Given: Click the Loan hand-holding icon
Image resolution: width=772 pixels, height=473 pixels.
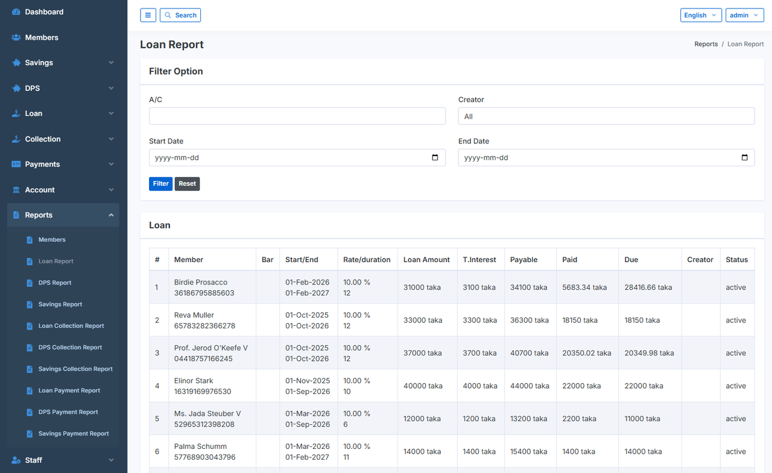Looking at the screenshot, I should point(16,113).
